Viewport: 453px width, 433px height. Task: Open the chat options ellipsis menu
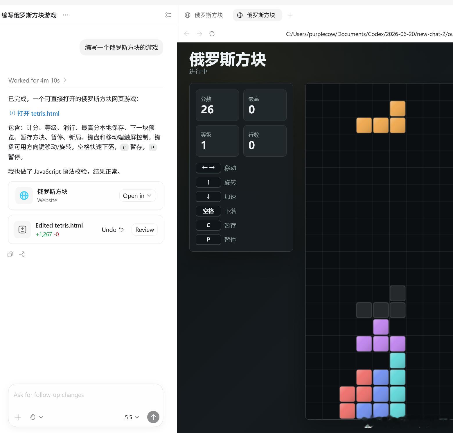[66, 15]
